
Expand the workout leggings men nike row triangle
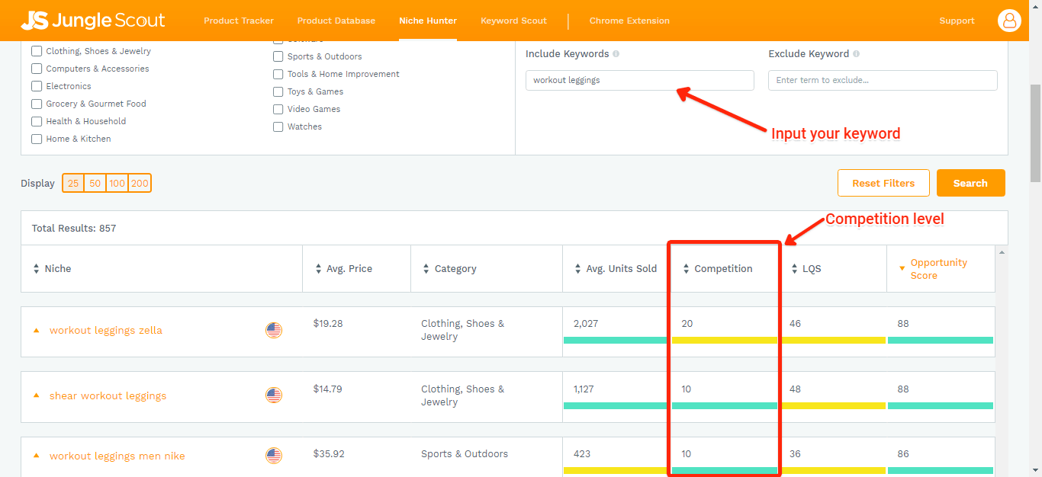[36, 456]
